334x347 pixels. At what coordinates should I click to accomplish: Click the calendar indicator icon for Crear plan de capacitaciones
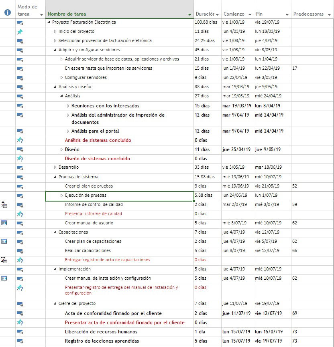point(4,241)
